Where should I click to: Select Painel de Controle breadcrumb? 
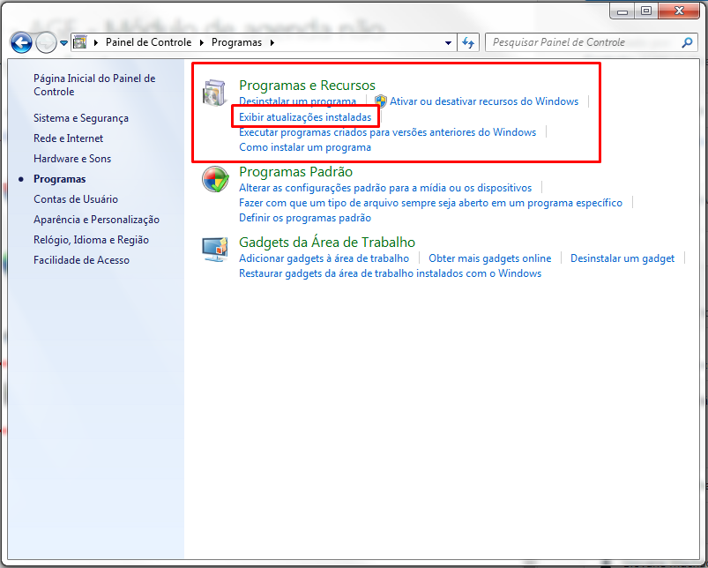tap(148, 42)
